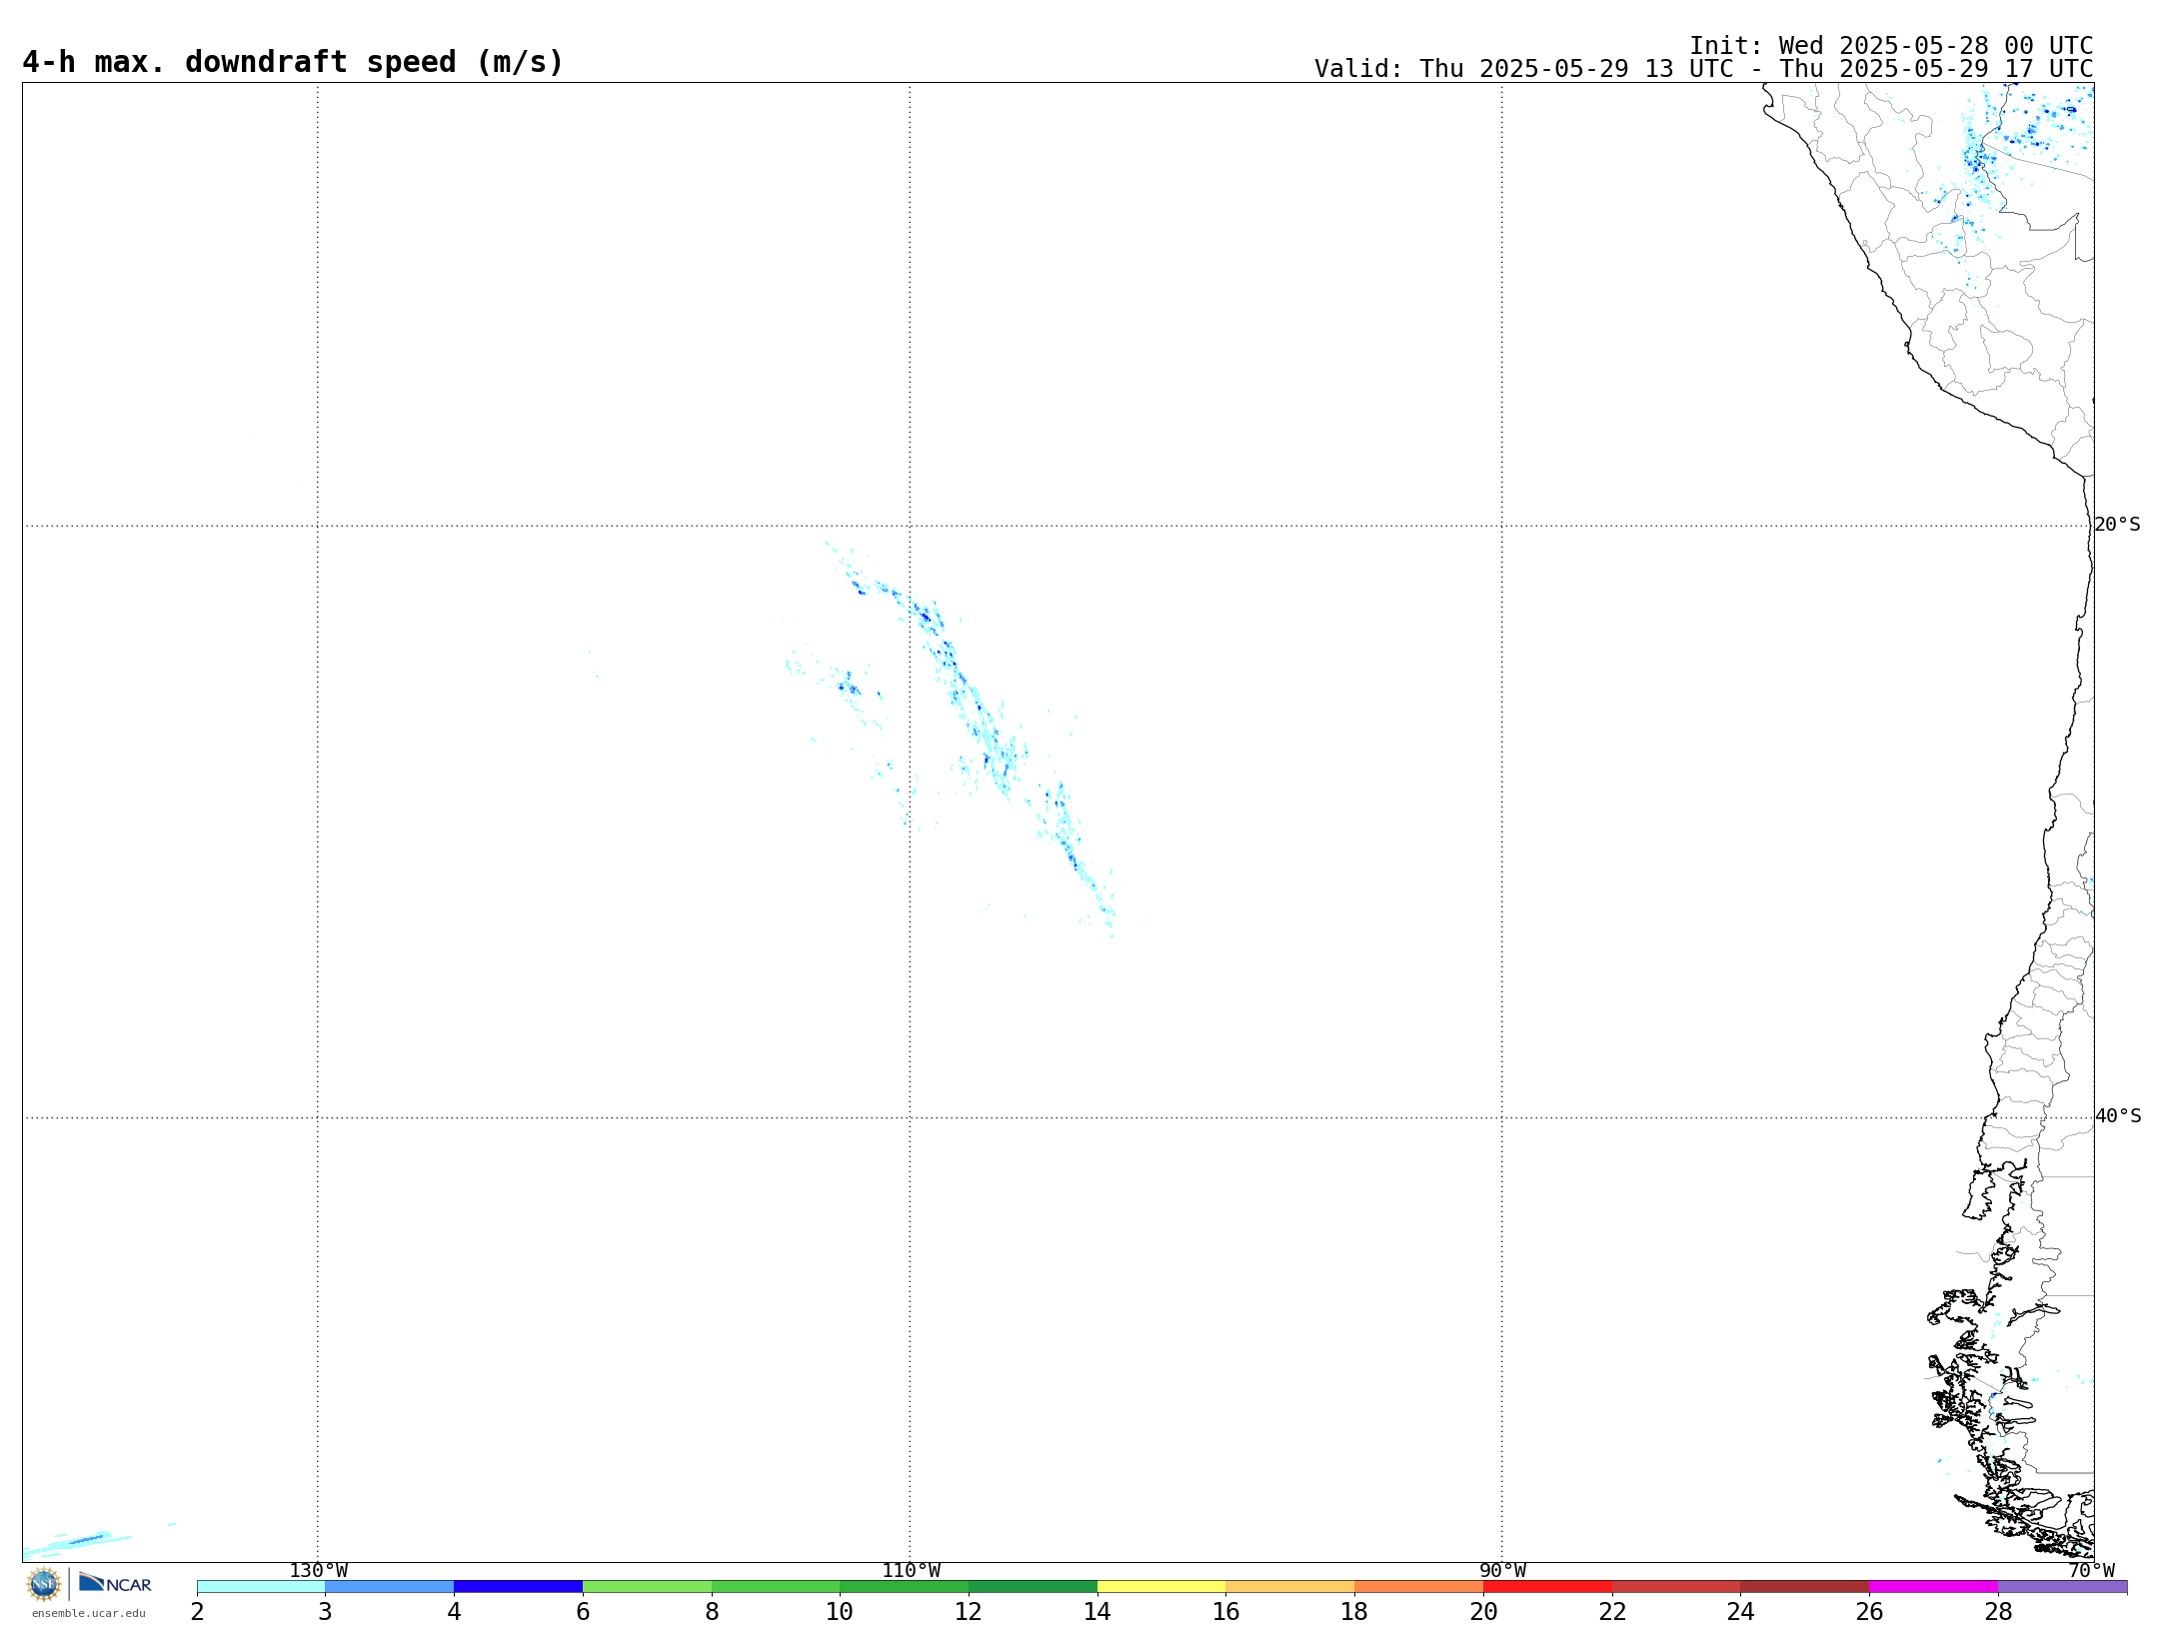Image resolution: width=2159 pixels, height=1625 pixels.
Task: Click the '4-h max. downdraft speed (m/s)' title
Action: click(293, 62)
